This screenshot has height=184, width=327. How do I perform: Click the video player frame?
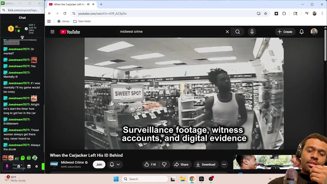184,94
